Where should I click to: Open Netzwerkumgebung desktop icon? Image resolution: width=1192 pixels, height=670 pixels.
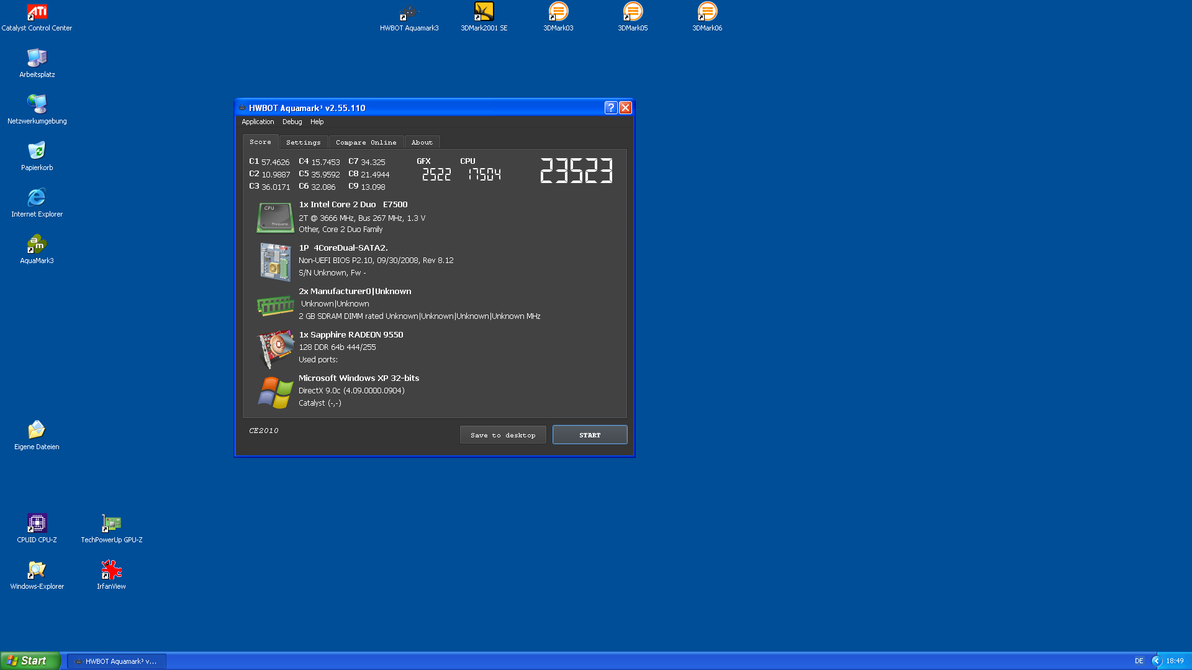coord(37,110)
